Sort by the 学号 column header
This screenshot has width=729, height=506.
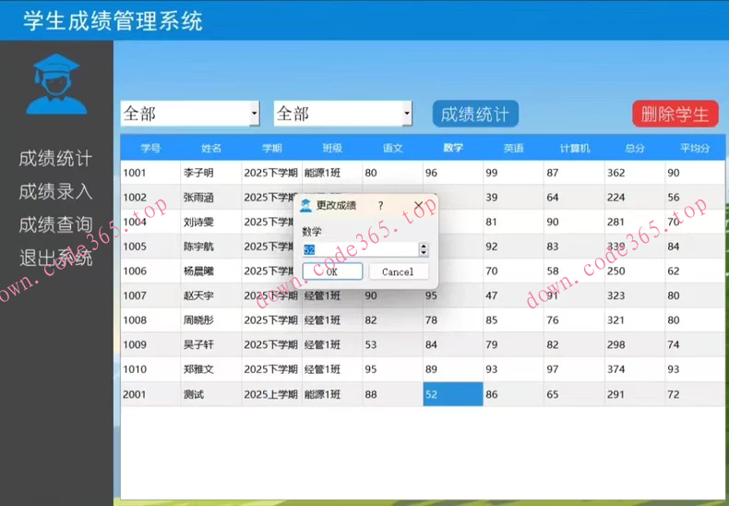pos(150,149)
